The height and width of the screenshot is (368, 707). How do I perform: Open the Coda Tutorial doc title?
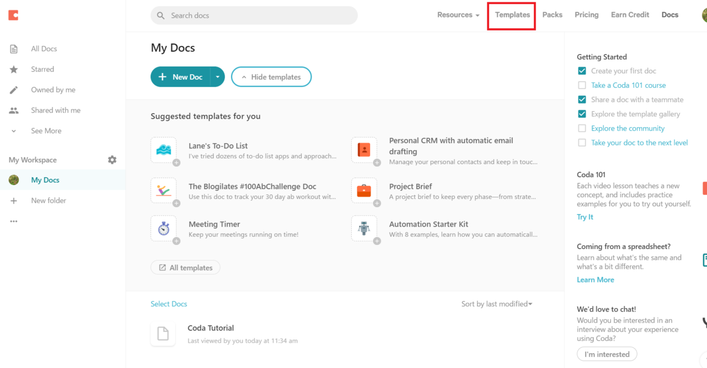click(x=211, y=328)
